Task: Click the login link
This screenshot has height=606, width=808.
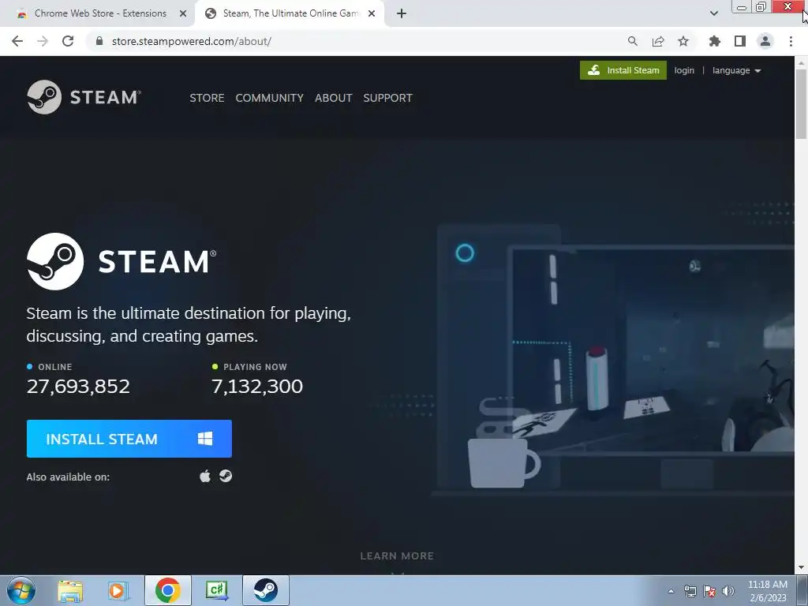Action: click(684, 70)
